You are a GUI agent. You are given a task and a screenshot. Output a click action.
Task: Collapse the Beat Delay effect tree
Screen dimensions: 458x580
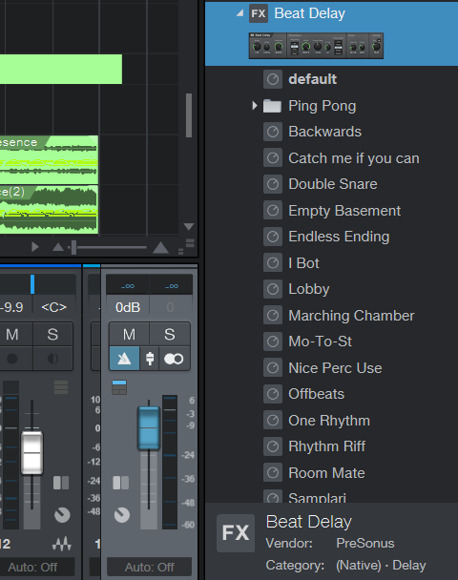point(240,13)
